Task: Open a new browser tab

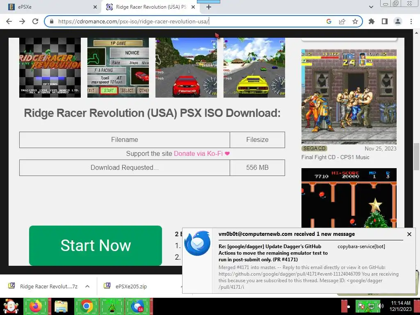Action: (209, 7)
